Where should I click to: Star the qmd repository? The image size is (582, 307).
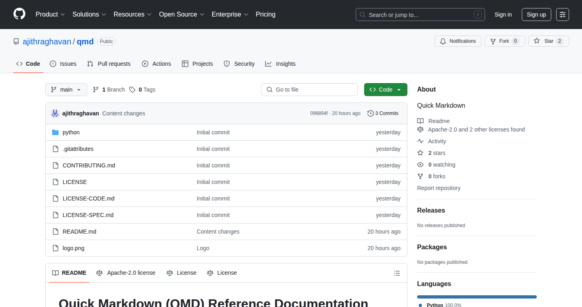click(x=548, y=41)
